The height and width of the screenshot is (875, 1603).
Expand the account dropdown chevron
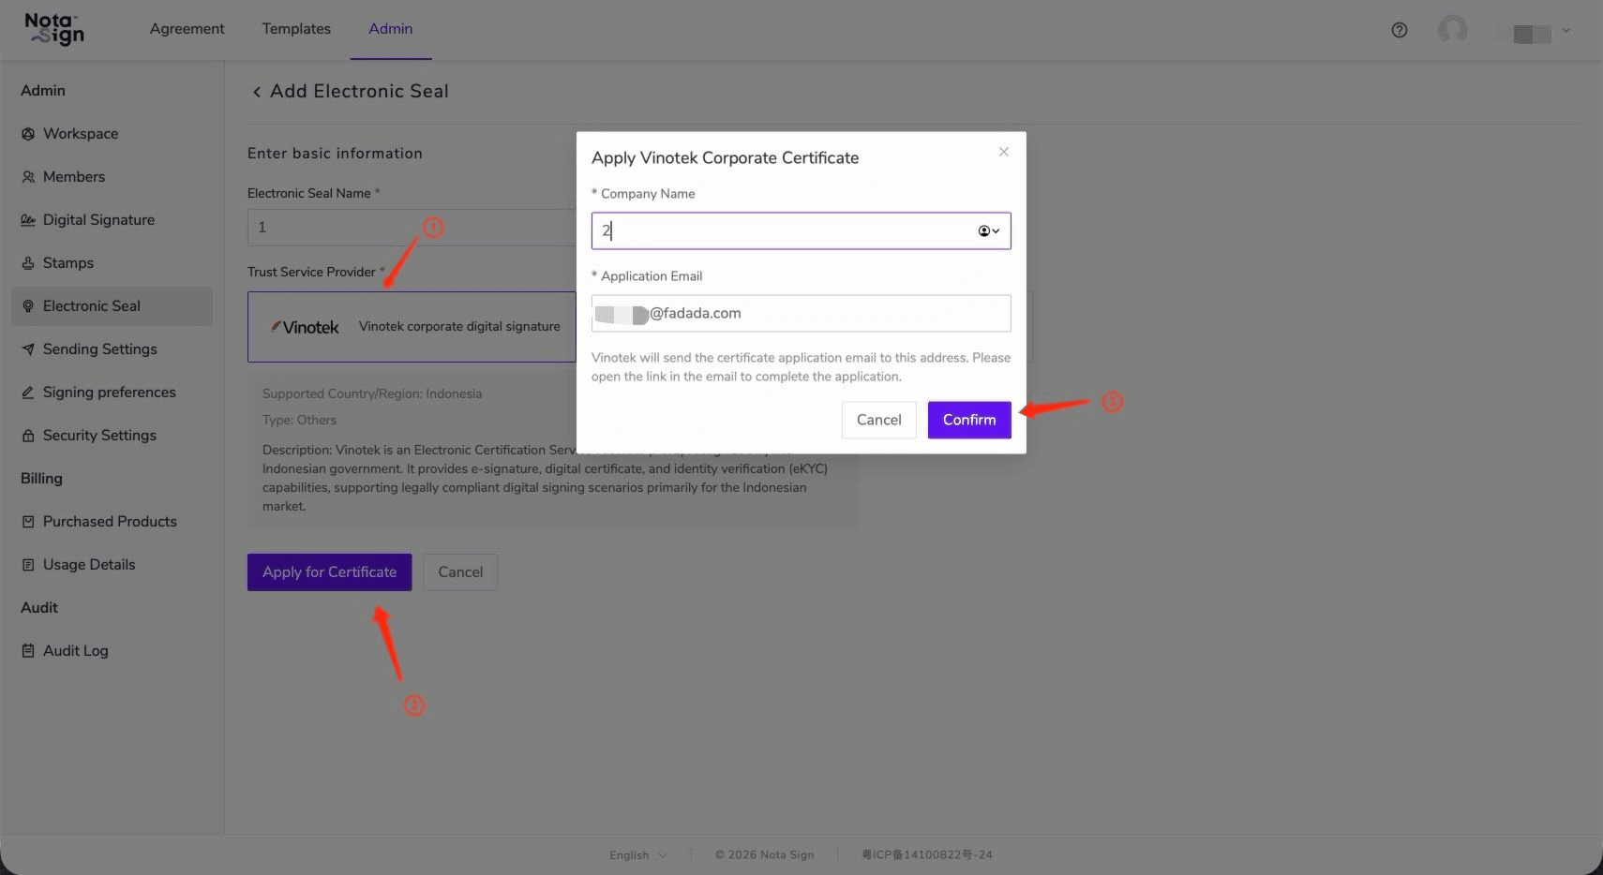click(x=1566, y=30)
